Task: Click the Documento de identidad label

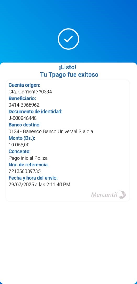Action: tap(35, 111)
